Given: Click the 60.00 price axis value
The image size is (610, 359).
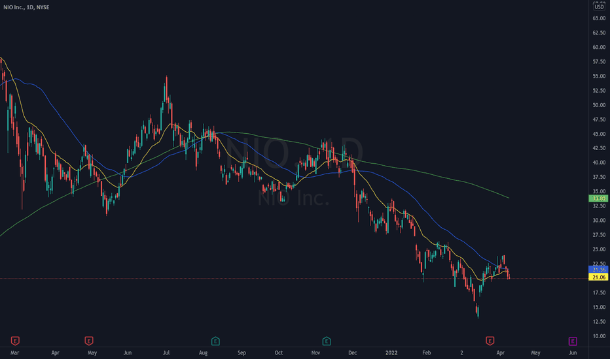Looking at the screenshot, I should pos(599,48).
